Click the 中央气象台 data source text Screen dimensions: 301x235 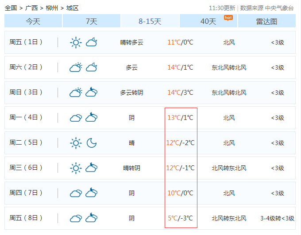(279, 8)
